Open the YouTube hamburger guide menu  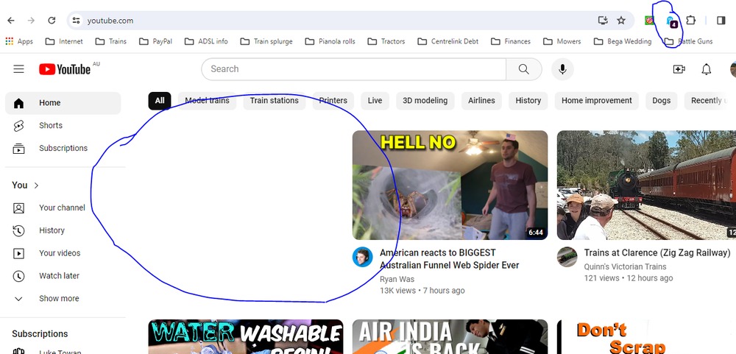(19, 69)
